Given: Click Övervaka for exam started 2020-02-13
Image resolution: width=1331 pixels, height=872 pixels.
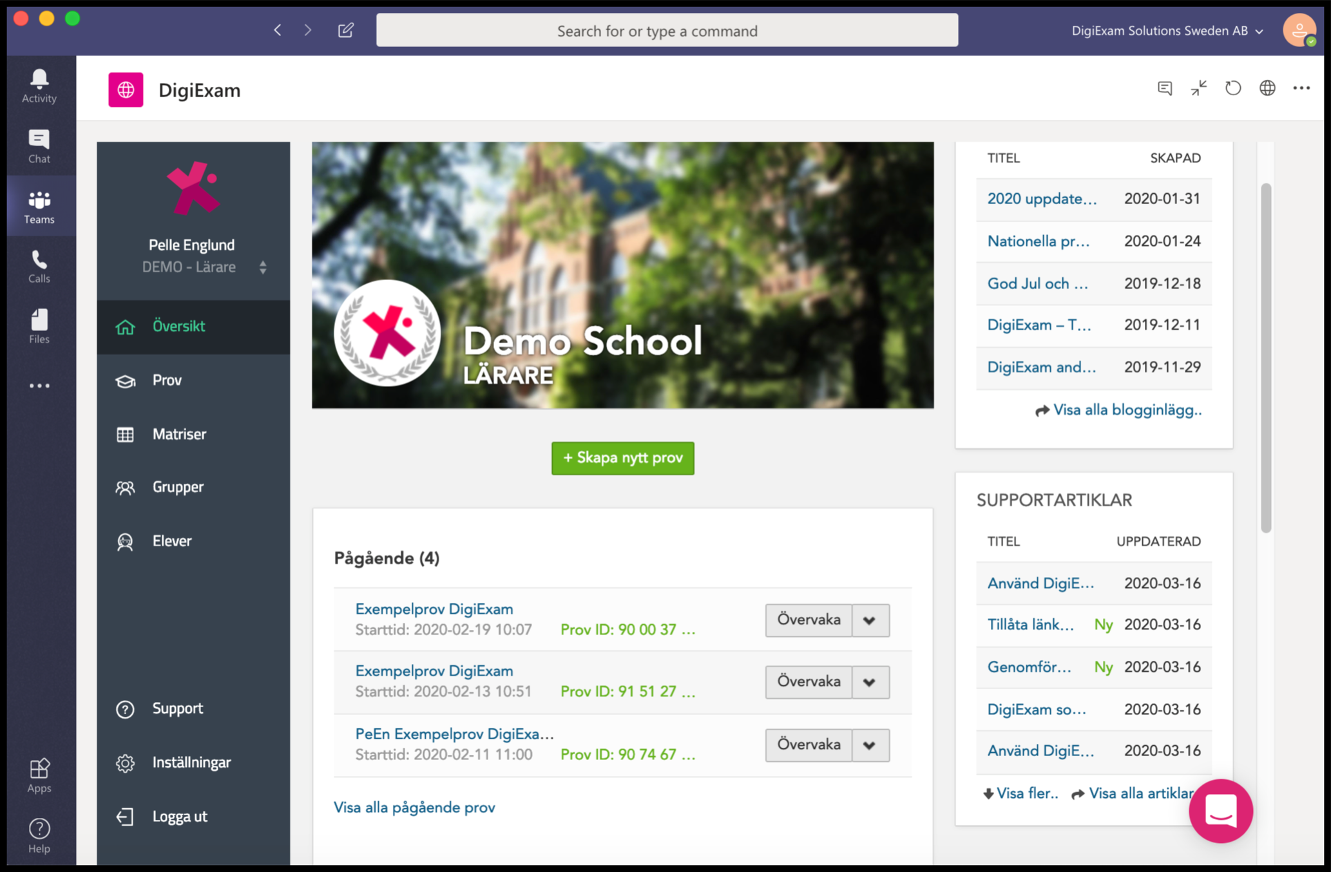Looking at the screenshot, I should point(809,682).
